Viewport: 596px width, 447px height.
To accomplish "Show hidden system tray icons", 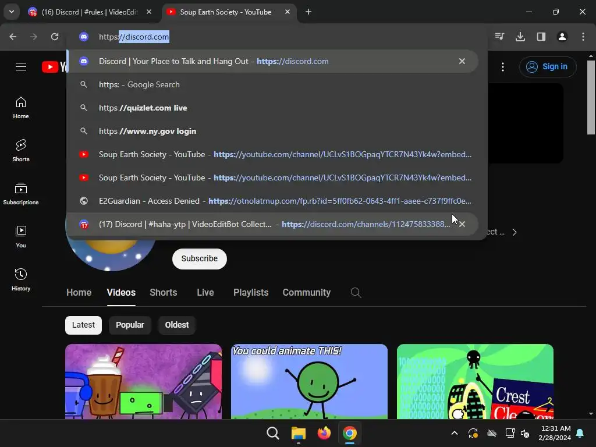I will [454, 433].
